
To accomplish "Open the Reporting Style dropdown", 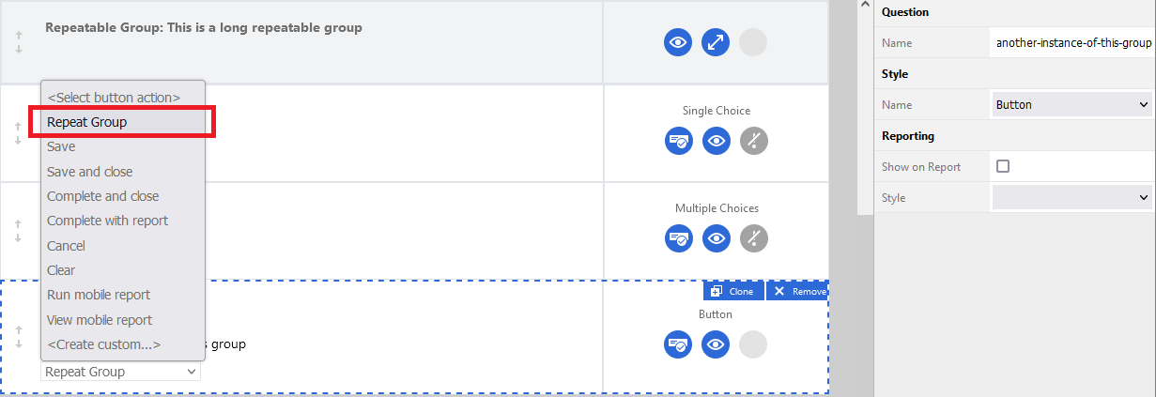I will click(1072, 197).
